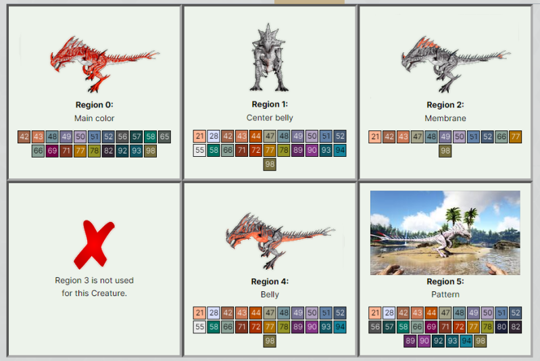Click swatch 44 in Region 1 palette
The width and height of the screenshot is (540, 361).
tap(255, 137)
